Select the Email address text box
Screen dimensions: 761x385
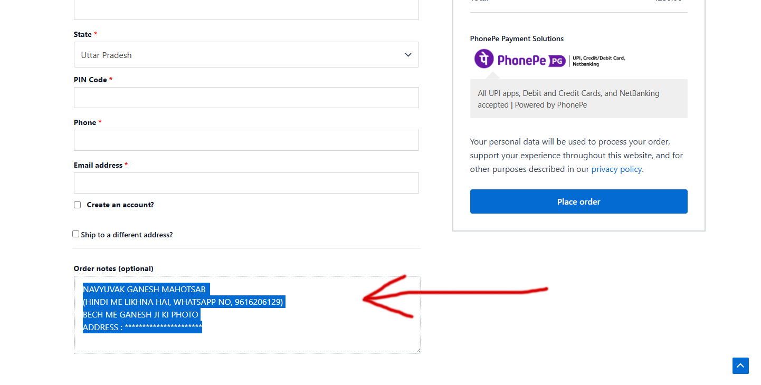pos(246,183)
